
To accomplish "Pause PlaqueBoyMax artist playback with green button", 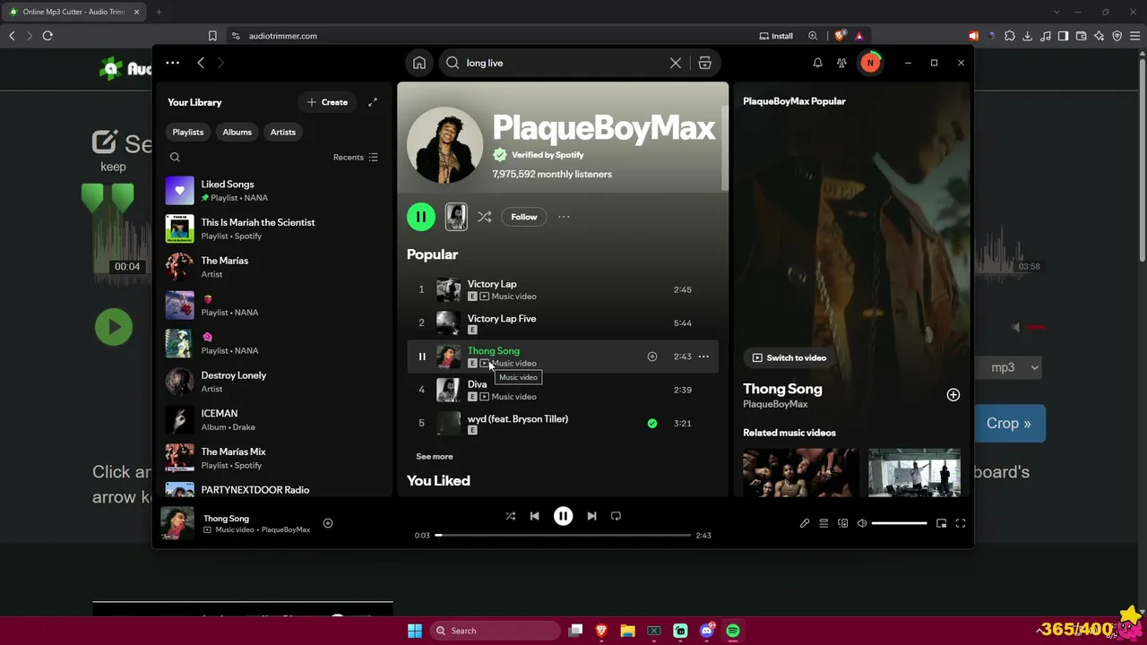I will pos(421,217).
